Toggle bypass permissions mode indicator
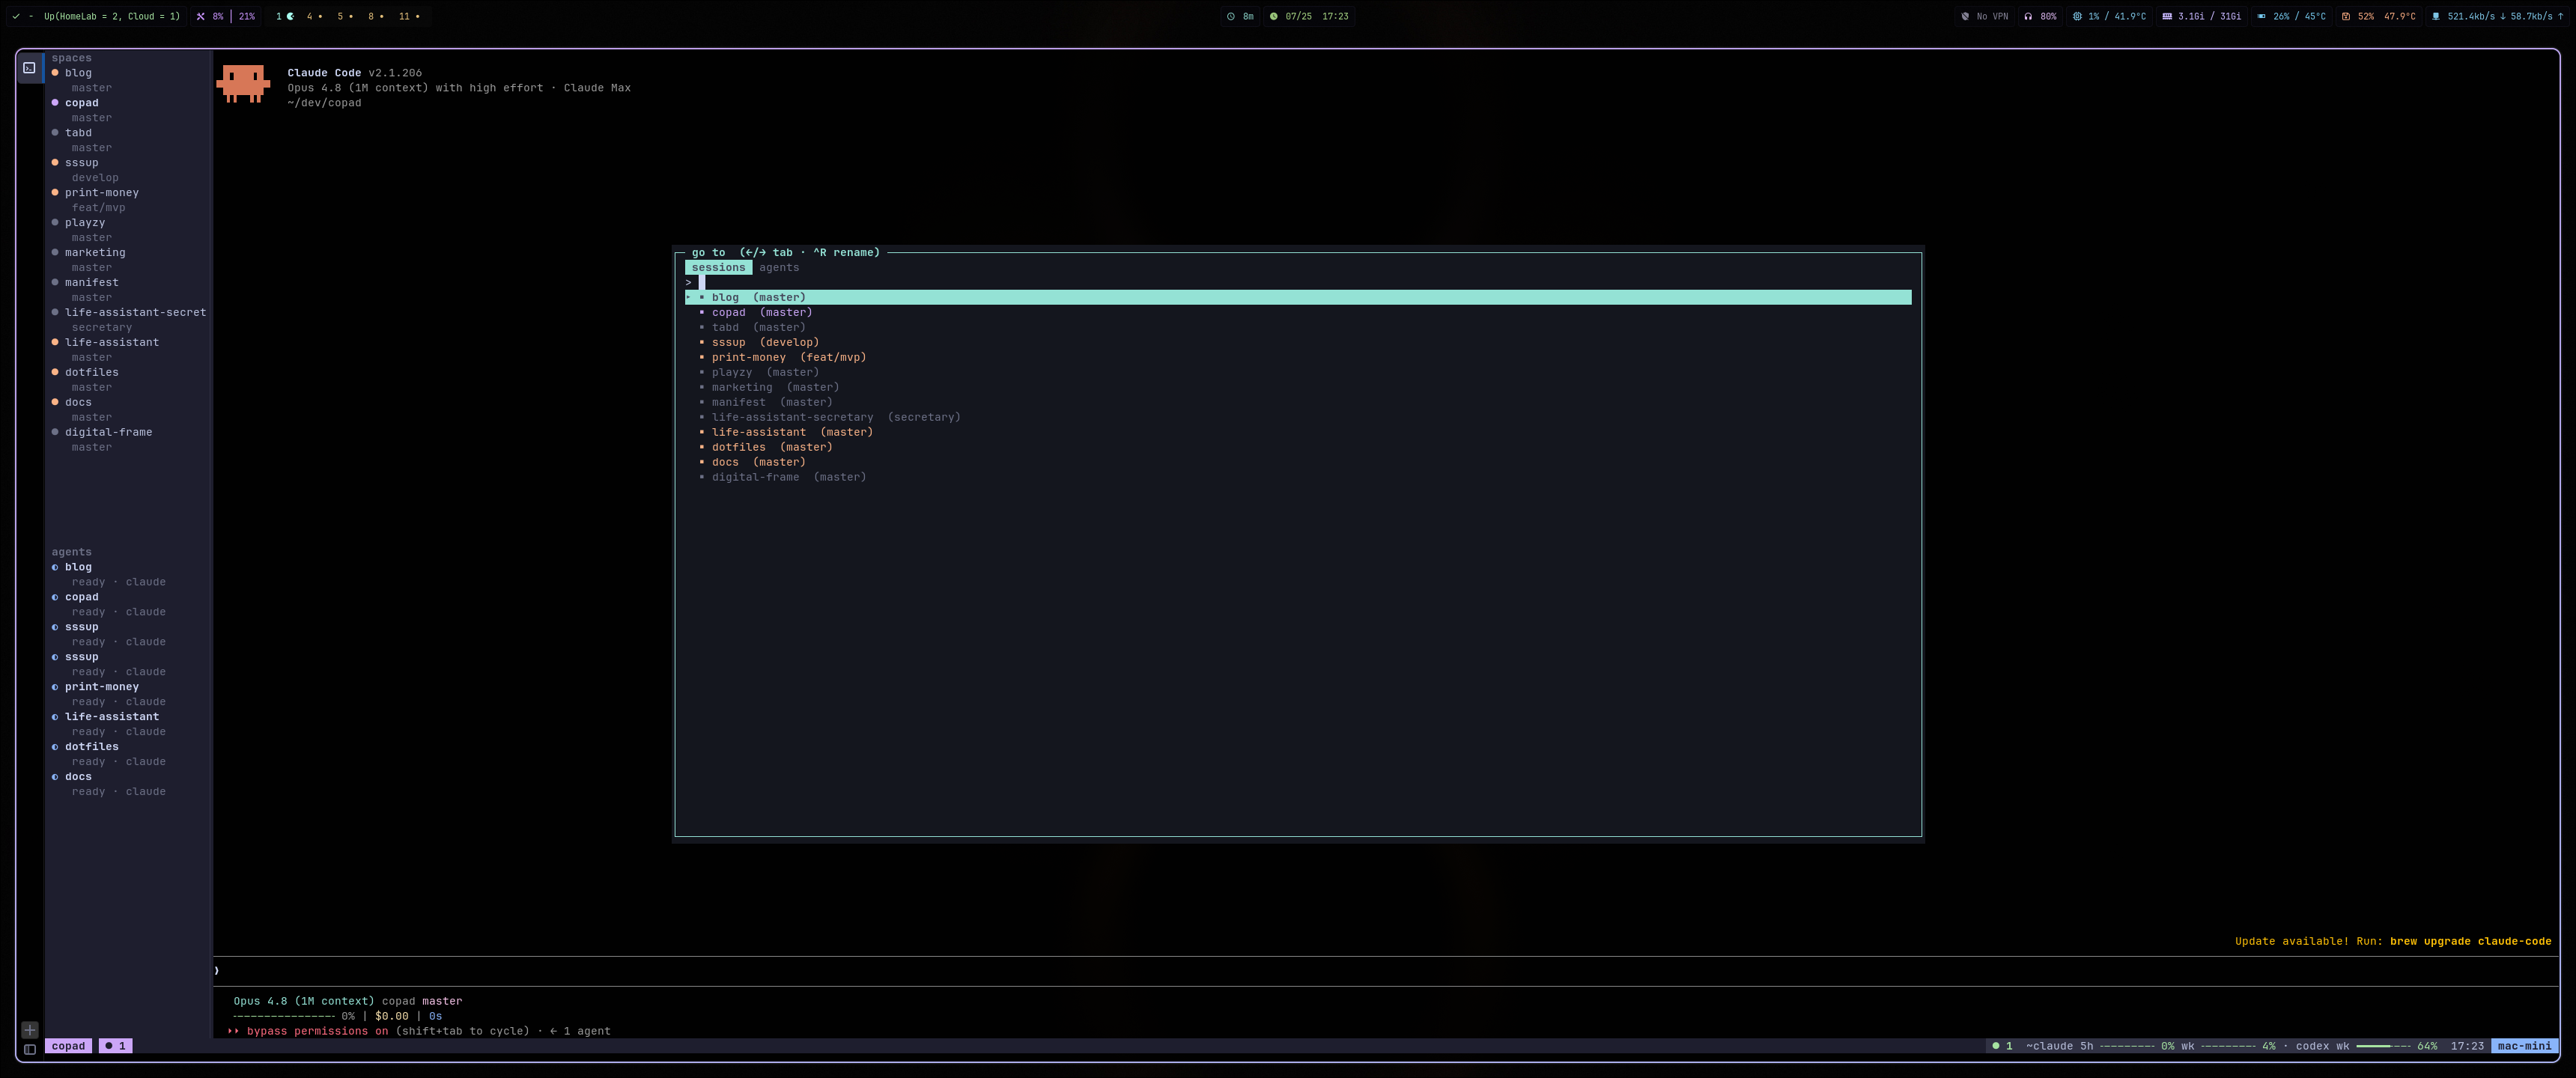Screen dimensions: 2576x1078 pyautogui.click(x=310, y=1031)
